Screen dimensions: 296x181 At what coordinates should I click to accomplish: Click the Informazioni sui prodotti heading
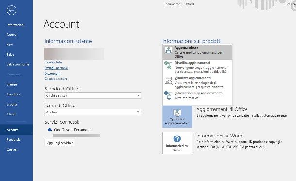tap(192, 41)
